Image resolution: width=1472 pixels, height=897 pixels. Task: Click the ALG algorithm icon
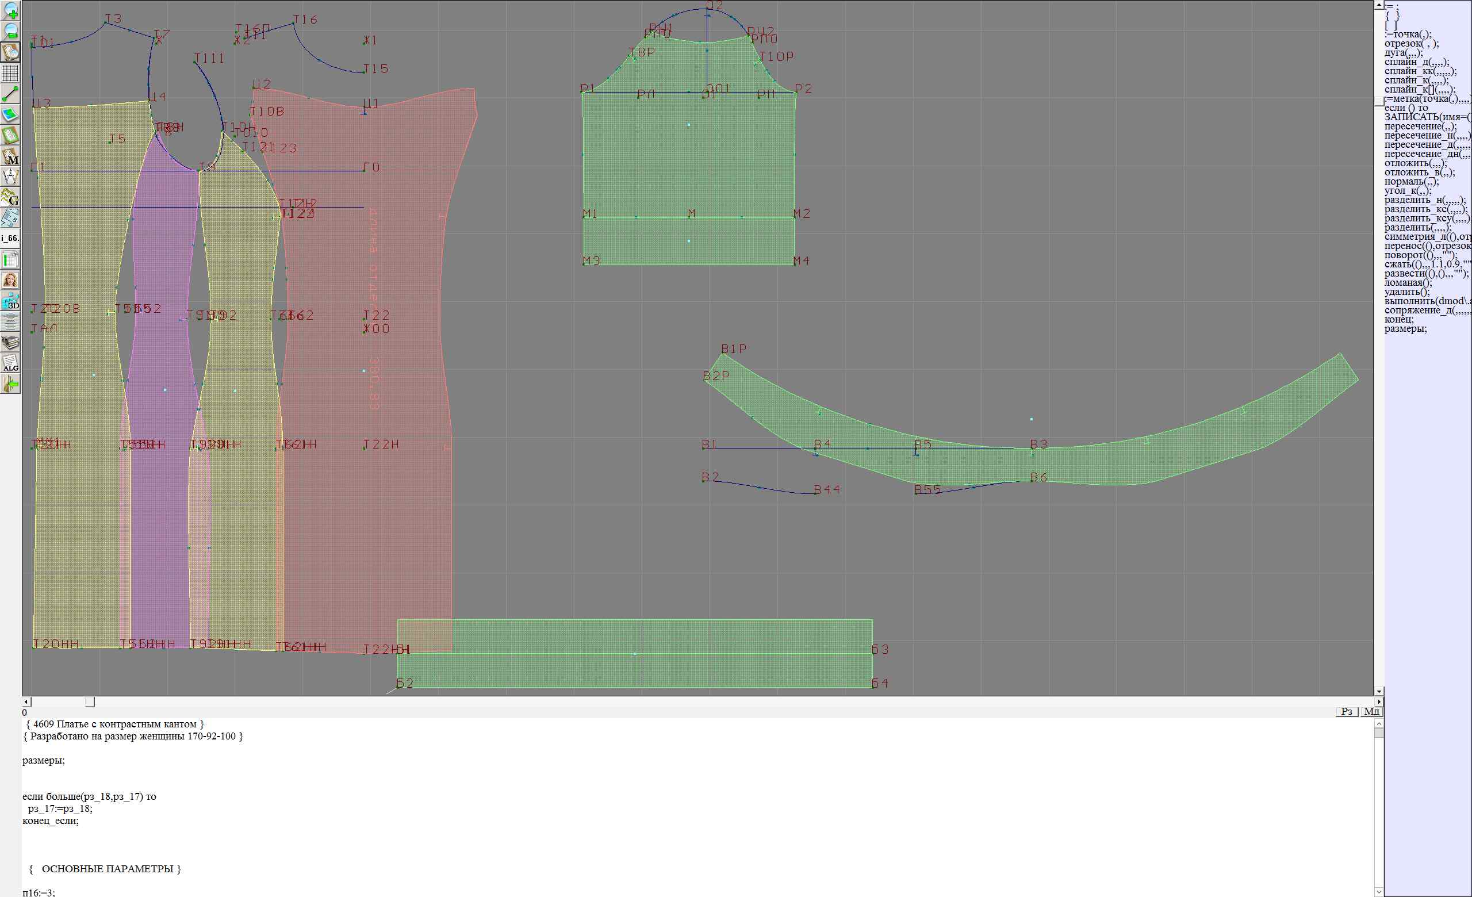[11, 363]
